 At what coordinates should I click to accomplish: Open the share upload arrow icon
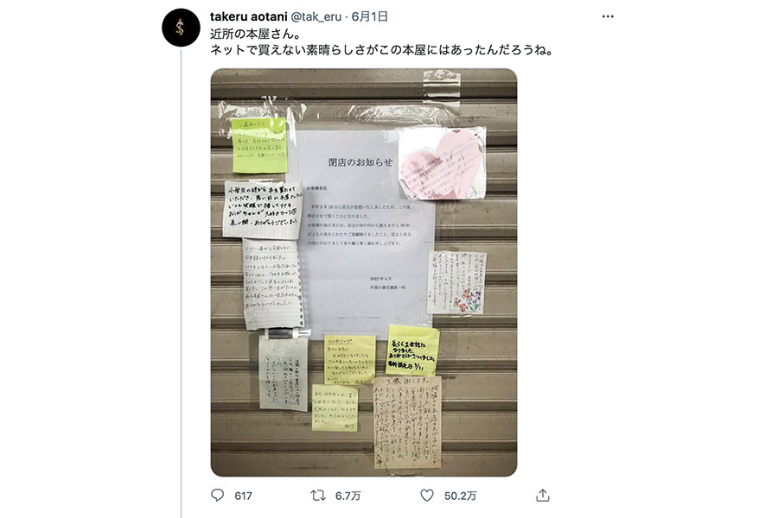click(542, 496)
